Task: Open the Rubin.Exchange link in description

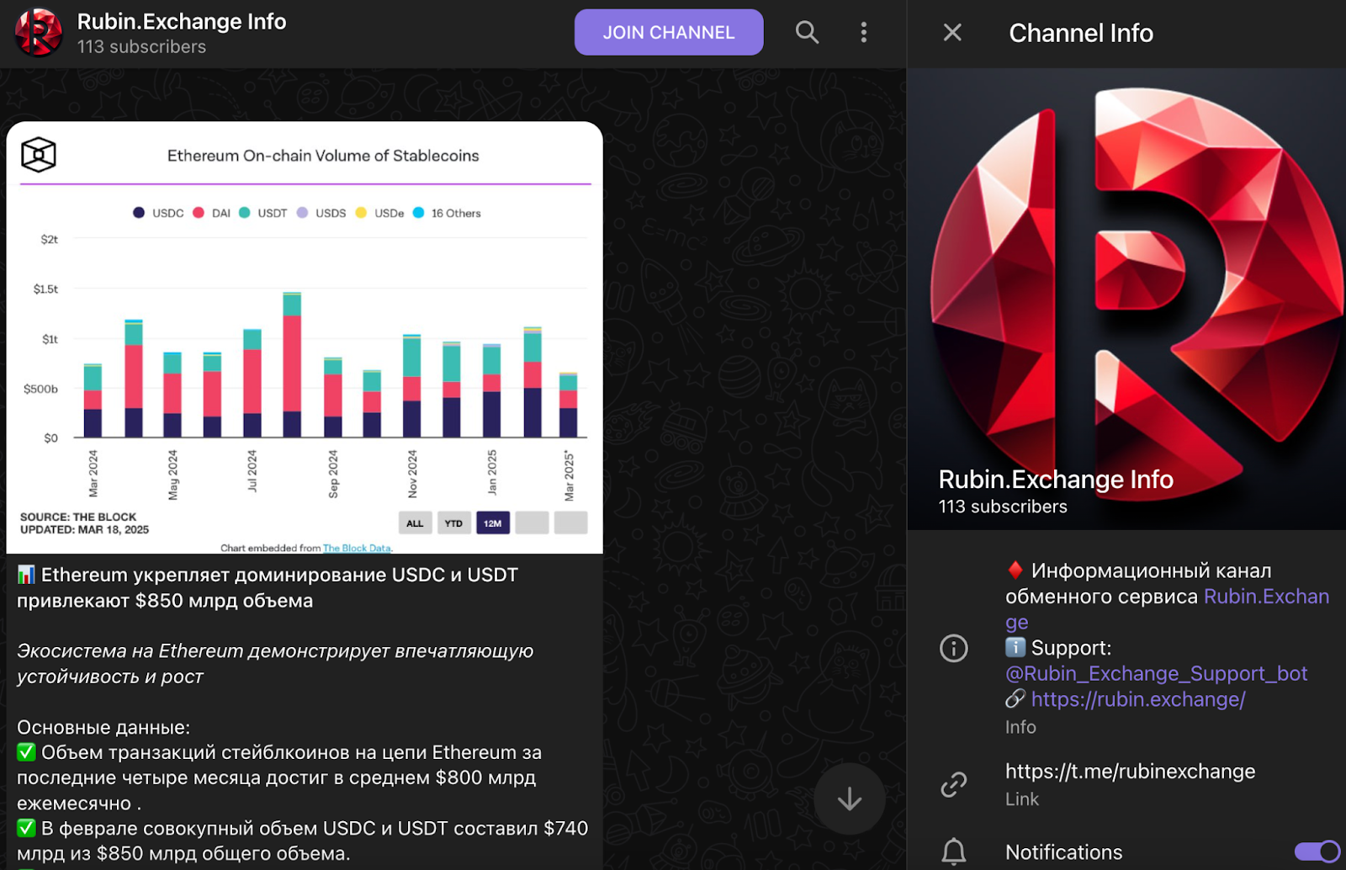Action: (x=1266, y=597)
